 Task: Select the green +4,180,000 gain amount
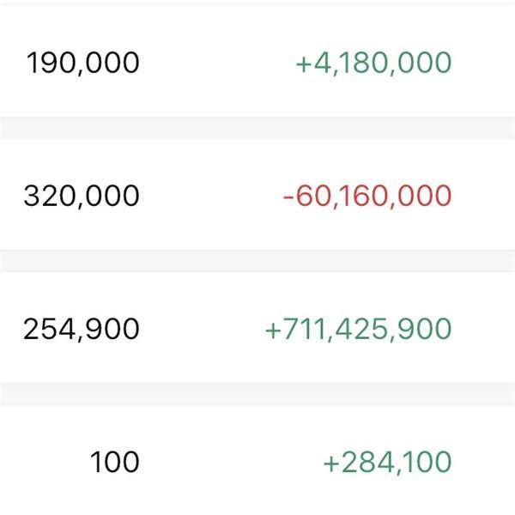373,63
